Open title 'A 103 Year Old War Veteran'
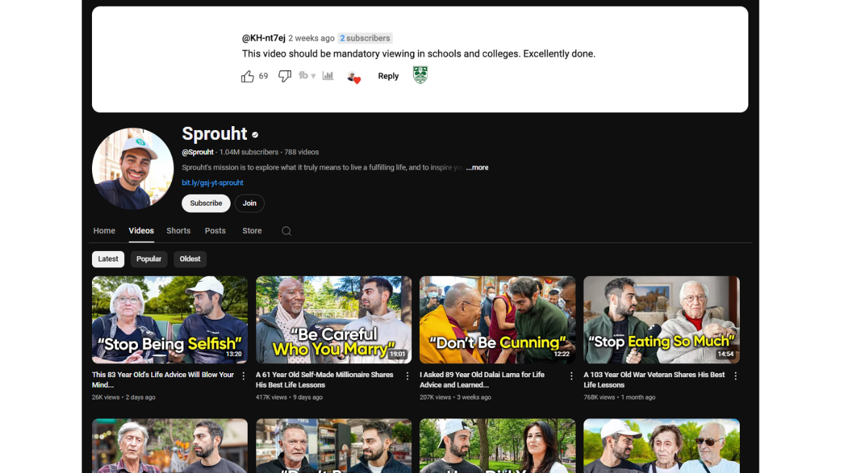This screenshot has width=841, height=473. point(654,380)
